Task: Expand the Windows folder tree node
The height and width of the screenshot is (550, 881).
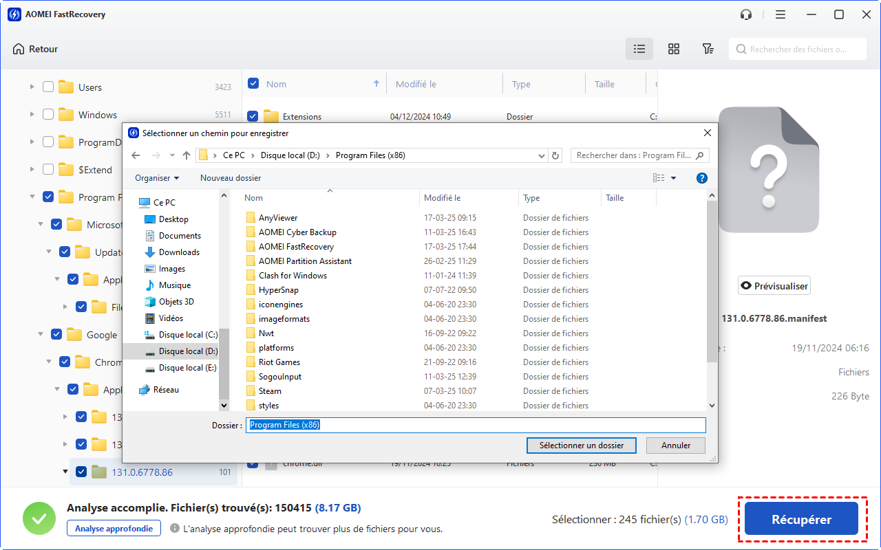Action: 32,115
